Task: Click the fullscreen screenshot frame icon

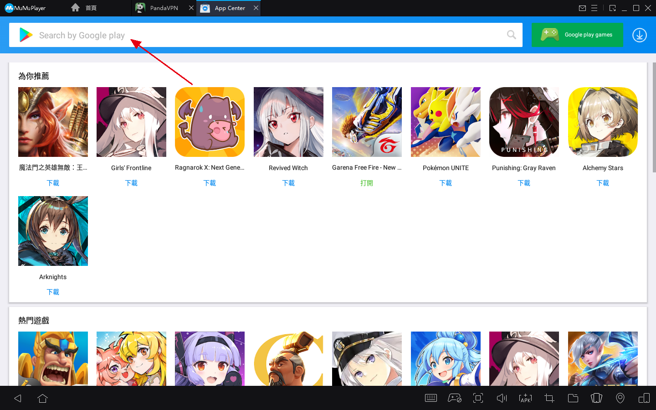Action: [x=478, y=398]
